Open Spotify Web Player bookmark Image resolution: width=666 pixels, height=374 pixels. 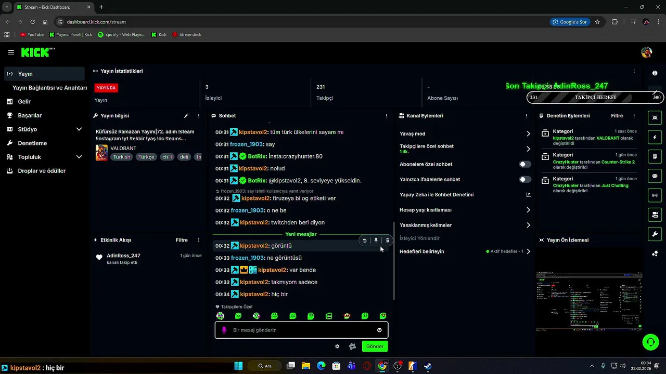click(121, 35)
